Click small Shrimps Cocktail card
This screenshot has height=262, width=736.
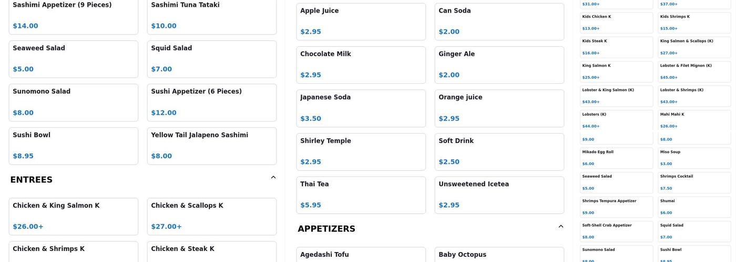tap(694, 182)
